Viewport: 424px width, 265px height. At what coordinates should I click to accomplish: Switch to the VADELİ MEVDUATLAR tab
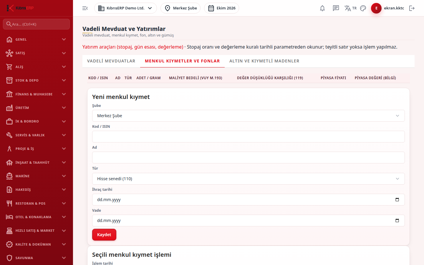coord(111,61)
